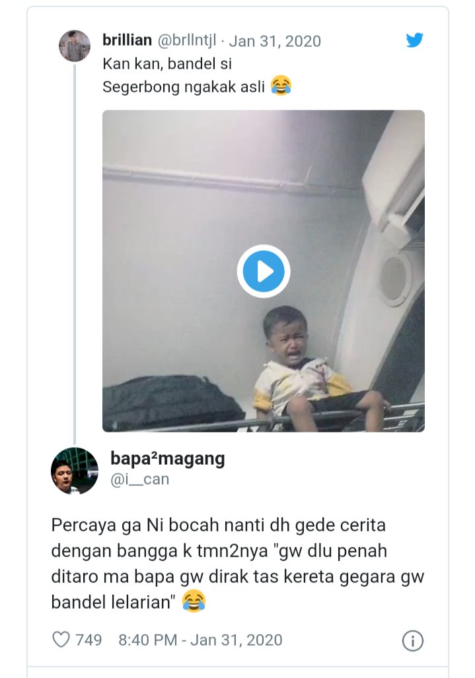475x678 pixels.
Task: Open bapa²magang's profile picture
Action: (x=75, y=471)
